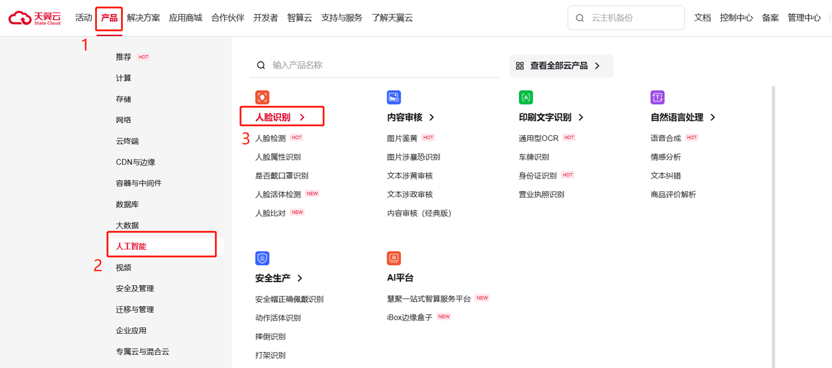Open the 开发者 menu

pos(265,18)
